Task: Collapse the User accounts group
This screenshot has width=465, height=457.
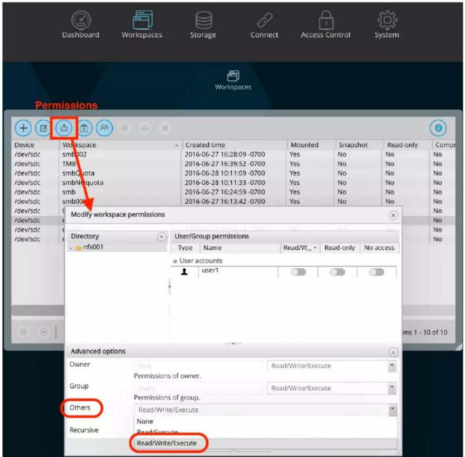Action: tap(174, 261)
